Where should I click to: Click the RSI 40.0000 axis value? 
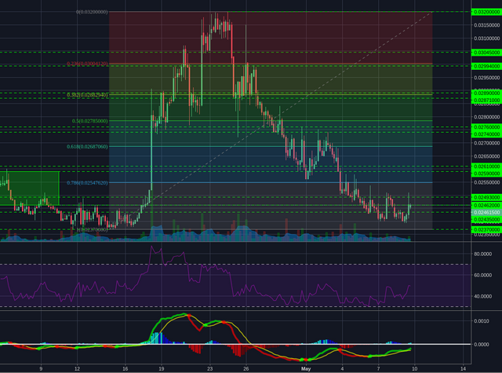(483, 296)
